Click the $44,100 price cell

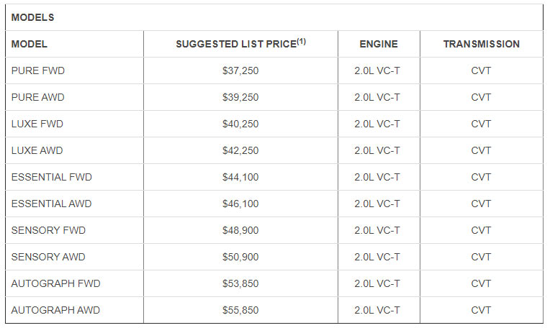click(x=240, y=177)
